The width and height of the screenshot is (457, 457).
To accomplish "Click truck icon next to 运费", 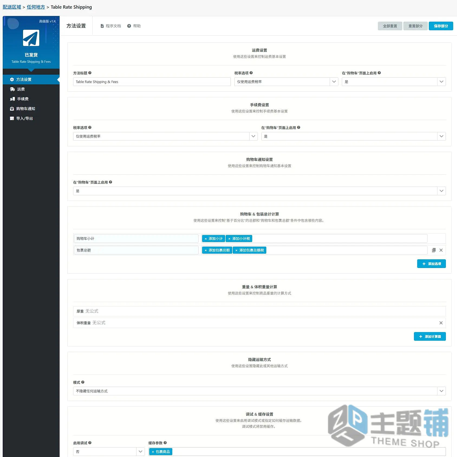I will point(12,89).
